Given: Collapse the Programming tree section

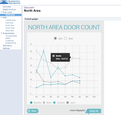Looking at the screenshot, I should pyautogui.click(x=1, y=33).
